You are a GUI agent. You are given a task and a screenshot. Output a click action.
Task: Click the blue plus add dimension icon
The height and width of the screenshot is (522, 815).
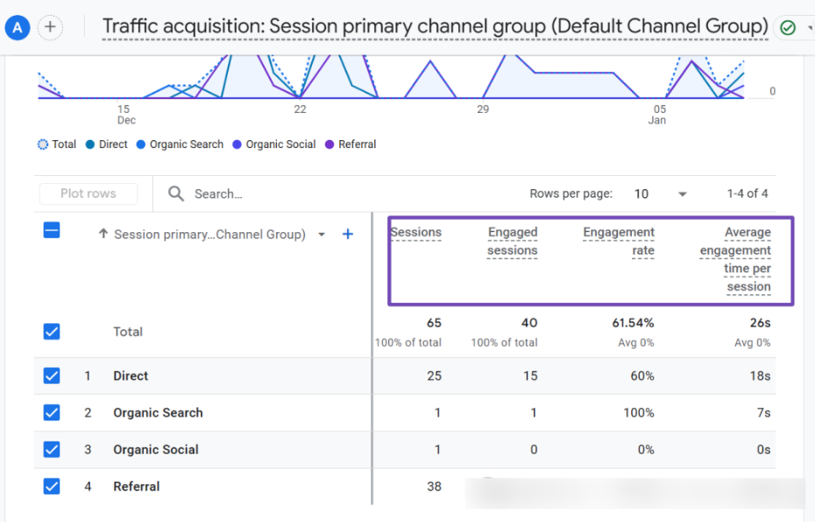348,234
